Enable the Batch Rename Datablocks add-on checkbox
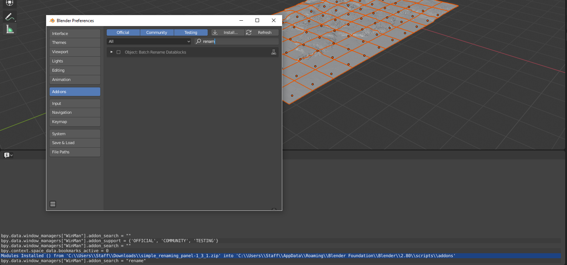Image resolution: width=567 pixels, height=265 pixels. click(118, 52)
